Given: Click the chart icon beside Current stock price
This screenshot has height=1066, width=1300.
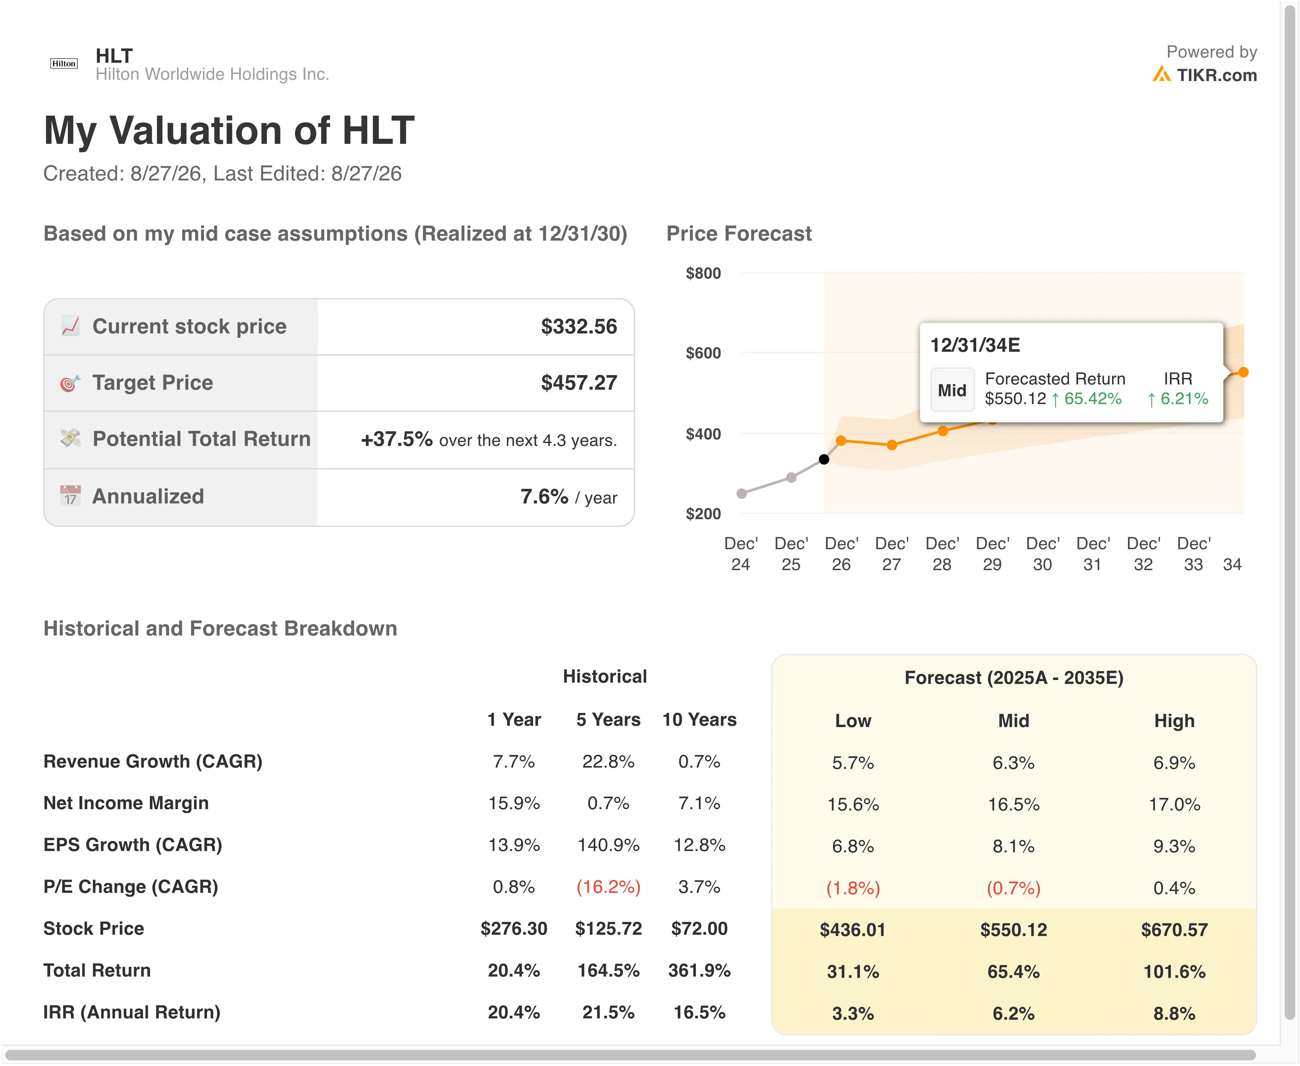Looking at the screenshot, I should click(x=71, y=326).
